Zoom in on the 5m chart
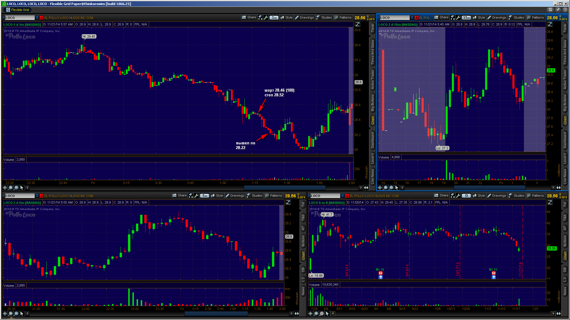Viewport: 570px width, 320px height. tap(11, 313)
